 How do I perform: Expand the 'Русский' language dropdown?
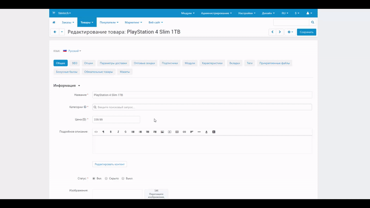[74, 51]
